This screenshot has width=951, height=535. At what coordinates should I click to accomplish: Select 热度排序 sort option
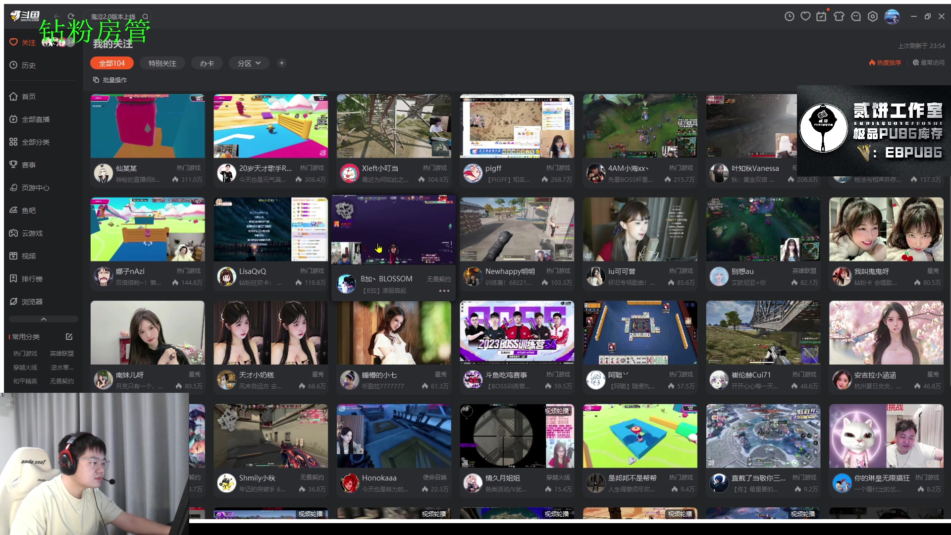[x=886, y=63]
